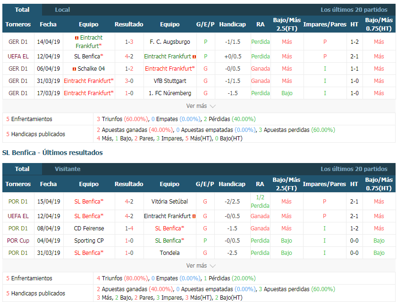Click the 3-0 result against VfB Stuttgart
The width and height of the screenshot is (397, 302).
129,81
